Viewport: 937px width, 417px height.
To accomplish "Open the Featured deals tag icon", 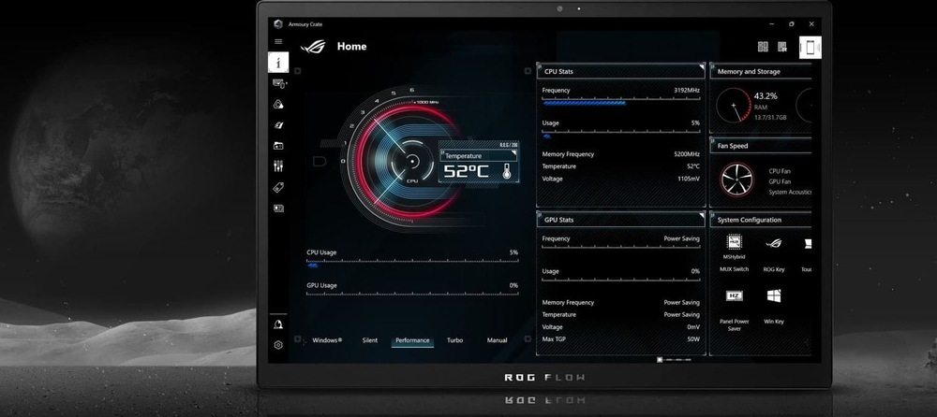I will [x=278, y=187].
